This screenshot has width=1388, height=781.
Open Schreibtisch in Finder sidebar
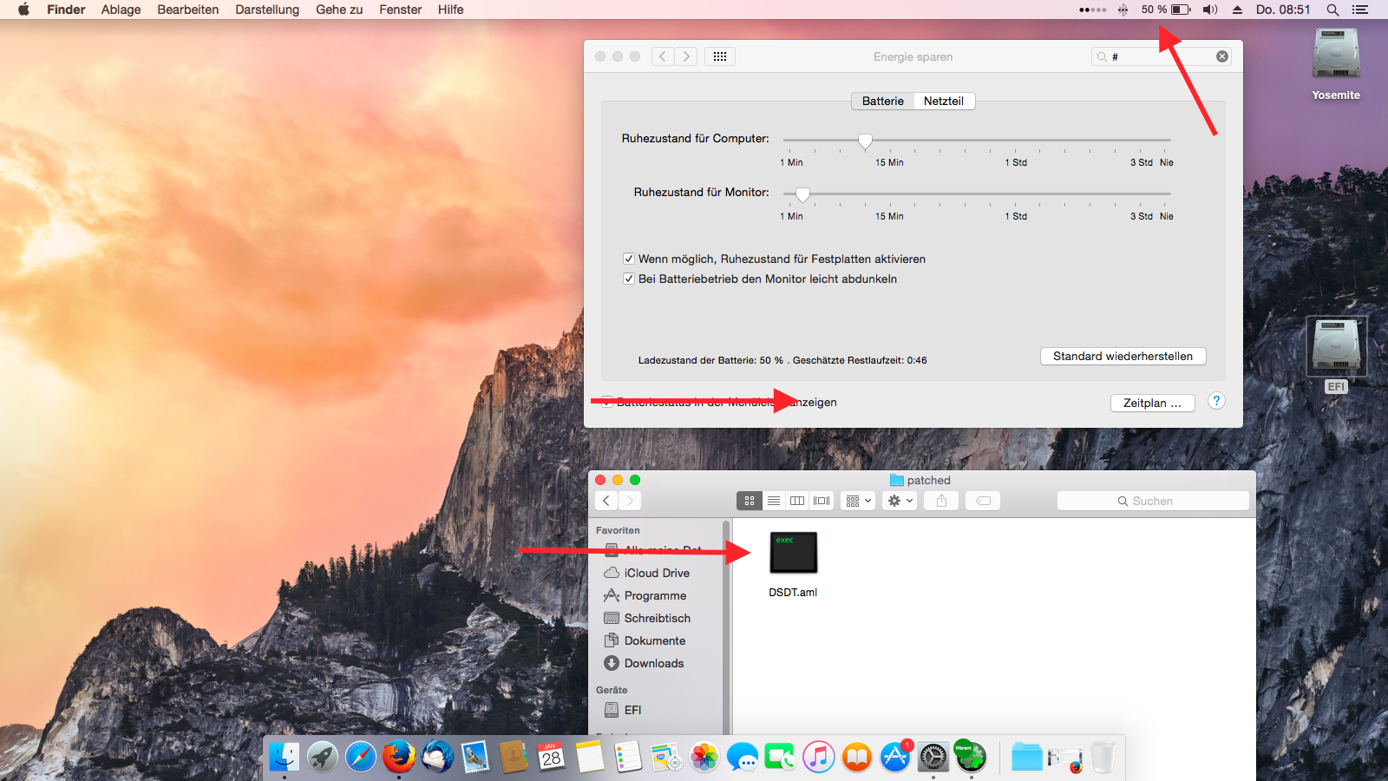pos(658,618)
